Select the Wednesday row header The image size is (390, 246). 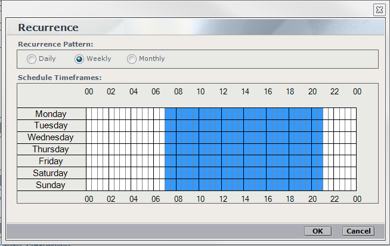(51, 138)
